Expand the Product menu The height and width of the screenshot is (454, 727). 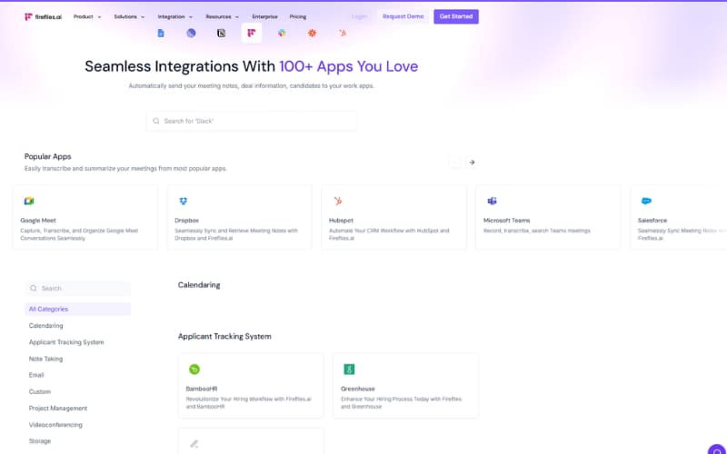point(87,16)
